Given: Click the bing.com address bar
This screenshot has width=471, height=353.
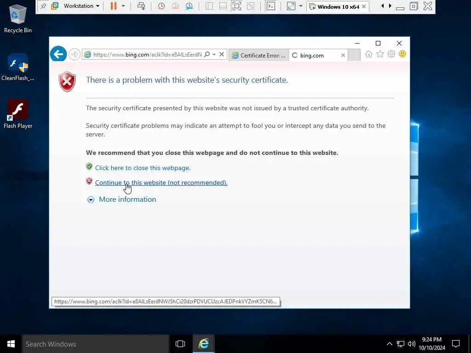Looking at the screenshot, I should [147, 54].
